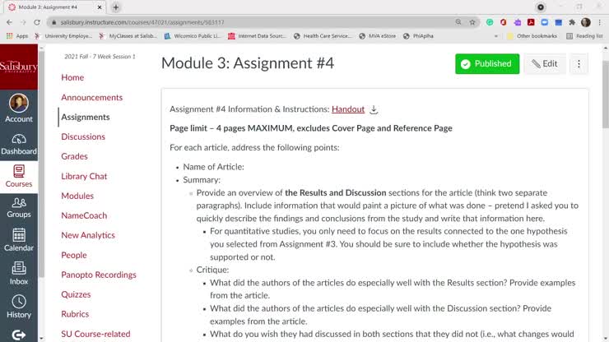Download the Handout file via arrow icon

[374, 110]
